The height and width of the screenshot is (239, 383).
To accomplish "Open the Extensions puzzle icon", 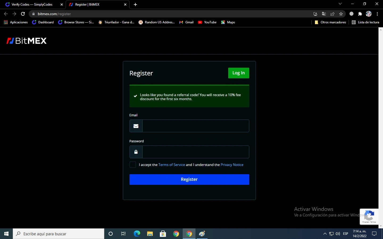I will coord(360,14).
